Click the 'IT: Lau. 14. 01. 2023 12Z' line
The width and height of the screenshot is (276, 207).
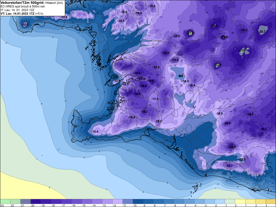(17, 10)
